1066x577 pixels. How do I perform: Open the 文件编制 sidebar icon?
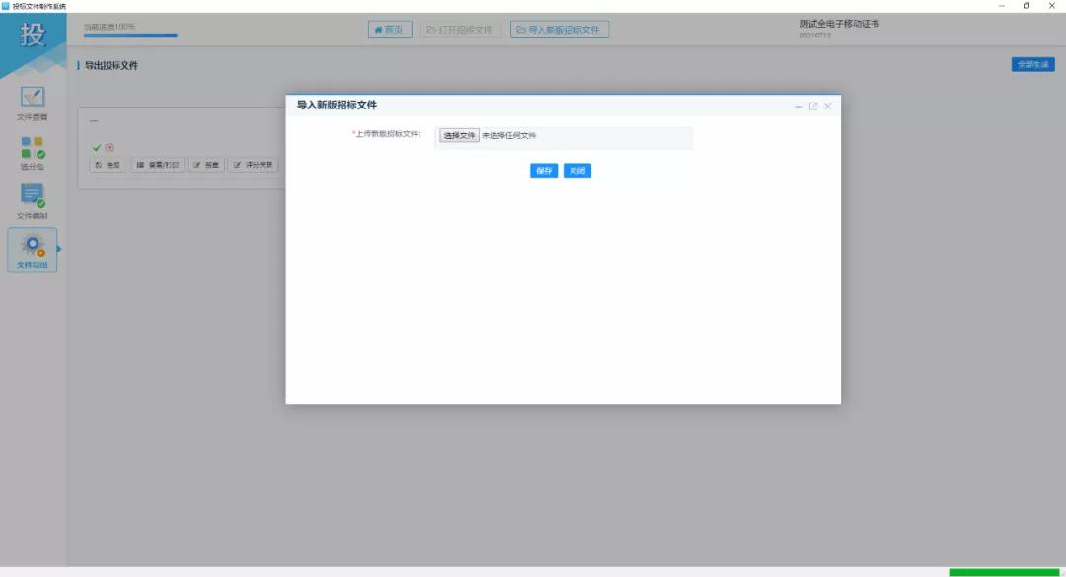[x=33, y=196]
